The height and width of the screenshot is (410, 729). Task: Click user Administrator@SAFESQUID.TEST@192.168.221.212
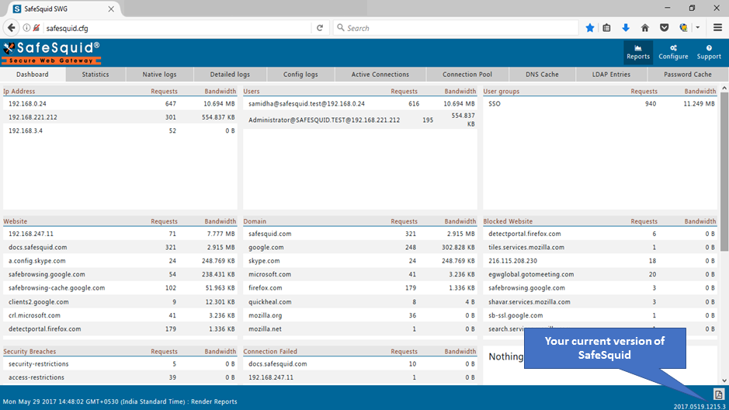point(324,120)
